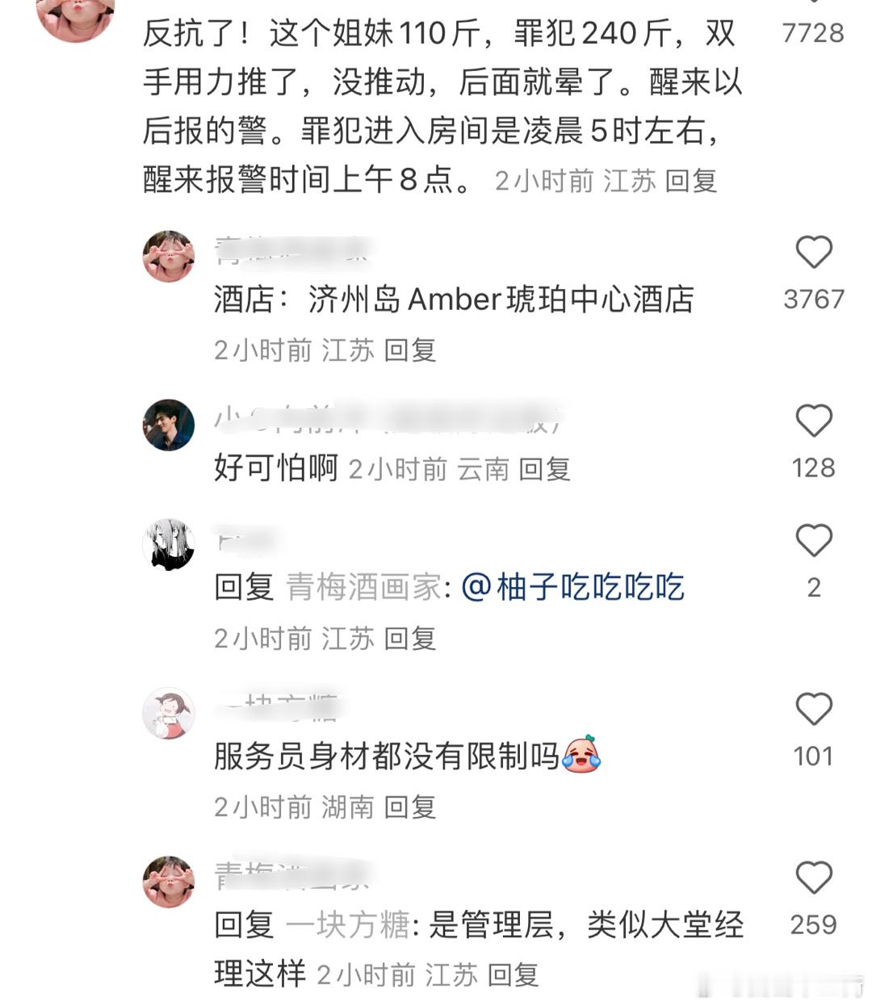Tap 回复 after '理这样' from 江苏
This screenshot has height=1006, width=872.
[514, 975]
